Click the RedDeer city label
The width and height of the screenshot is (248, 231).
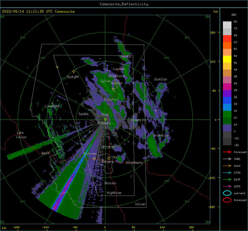click(117, 83)
